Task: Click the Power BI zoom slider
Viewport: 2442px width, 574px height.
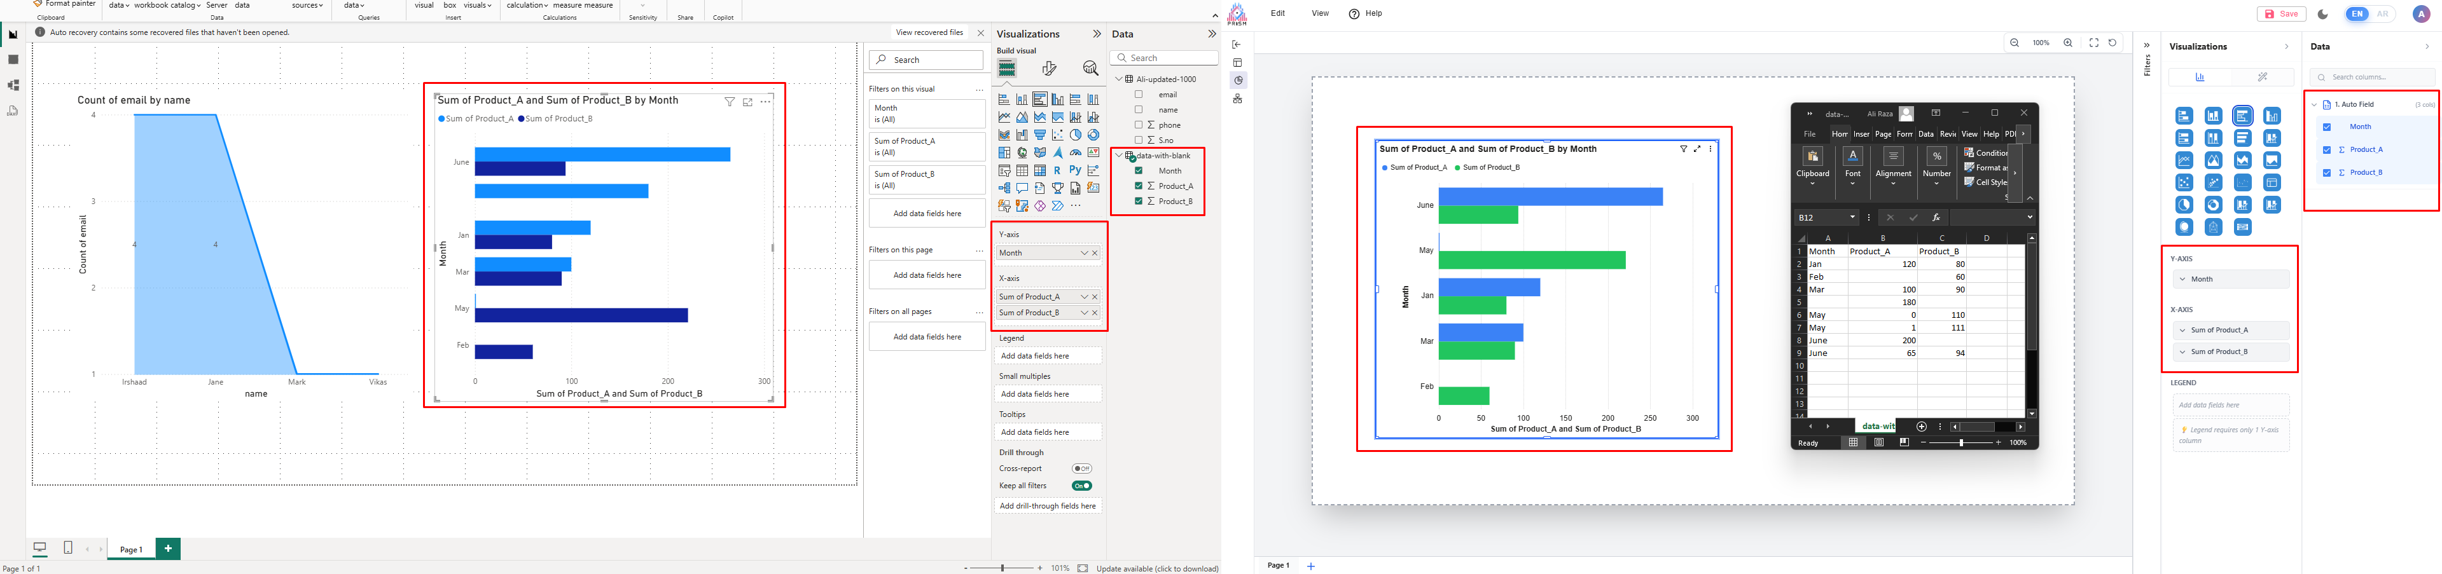Action: [1002, 568]
